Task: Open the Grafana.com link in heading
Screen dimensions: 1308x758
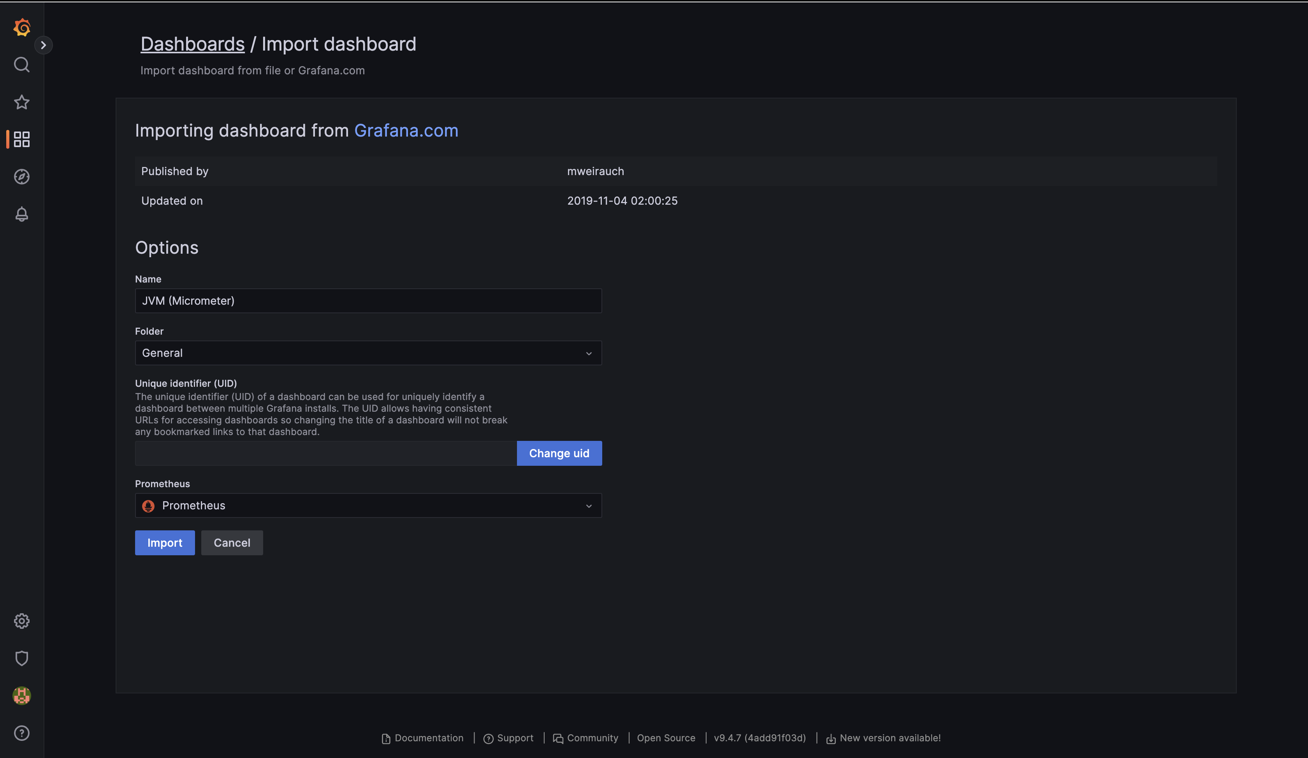Action: [x=406, y=131]
